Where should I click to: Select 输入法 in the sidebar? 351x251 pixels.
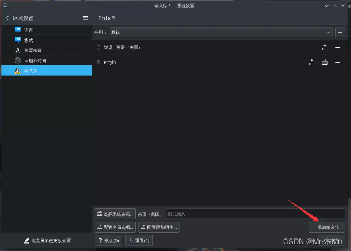(x=46, y=71)
